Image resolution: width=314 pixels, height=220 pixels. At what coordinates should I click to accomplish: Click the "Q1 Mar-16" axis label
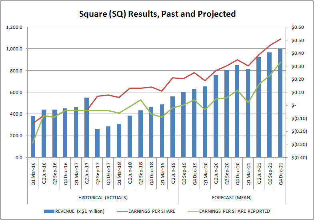pyautogui.click(x=33, y=174)
